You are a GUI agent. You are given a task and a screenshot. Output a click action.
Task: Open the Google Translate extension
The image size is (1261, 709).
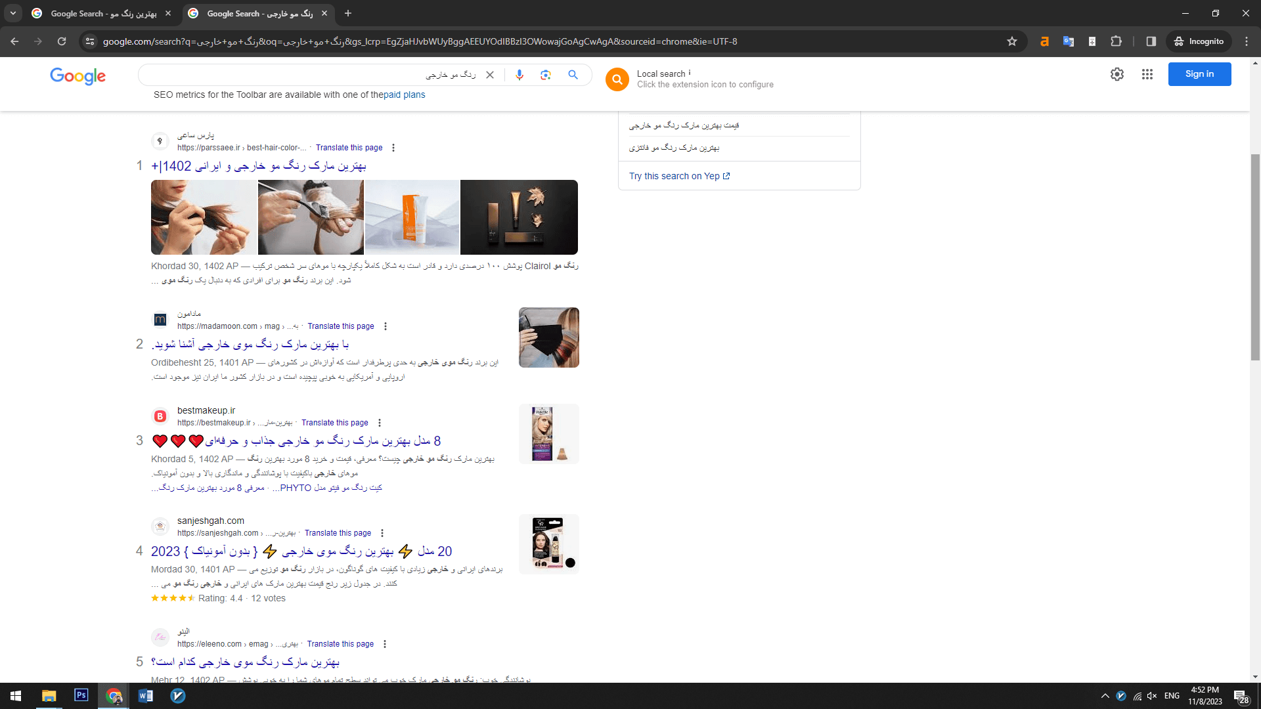[x=1069, y=41]
